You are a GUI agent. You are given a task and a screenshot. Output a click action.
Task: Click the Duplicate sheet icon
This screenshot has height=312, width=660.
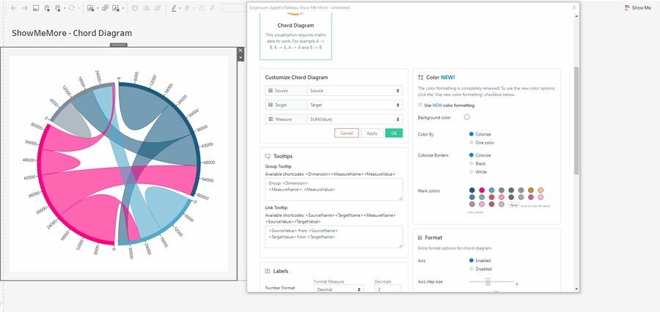(x=105, y=8)
